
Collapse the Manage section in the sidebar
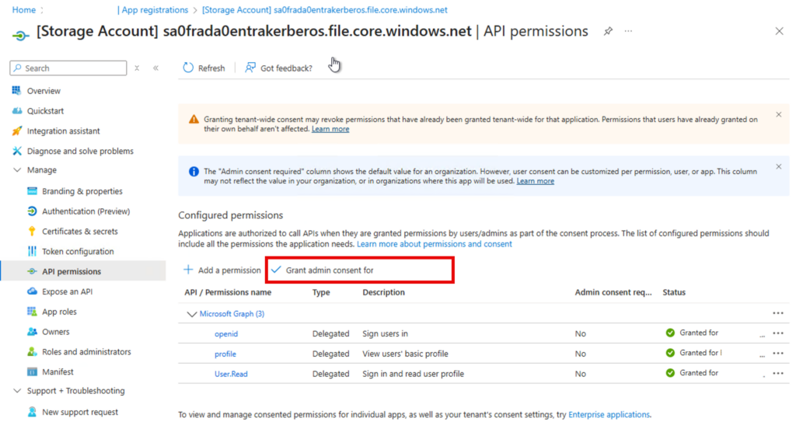pyautogui.click(x=17, y=170)
